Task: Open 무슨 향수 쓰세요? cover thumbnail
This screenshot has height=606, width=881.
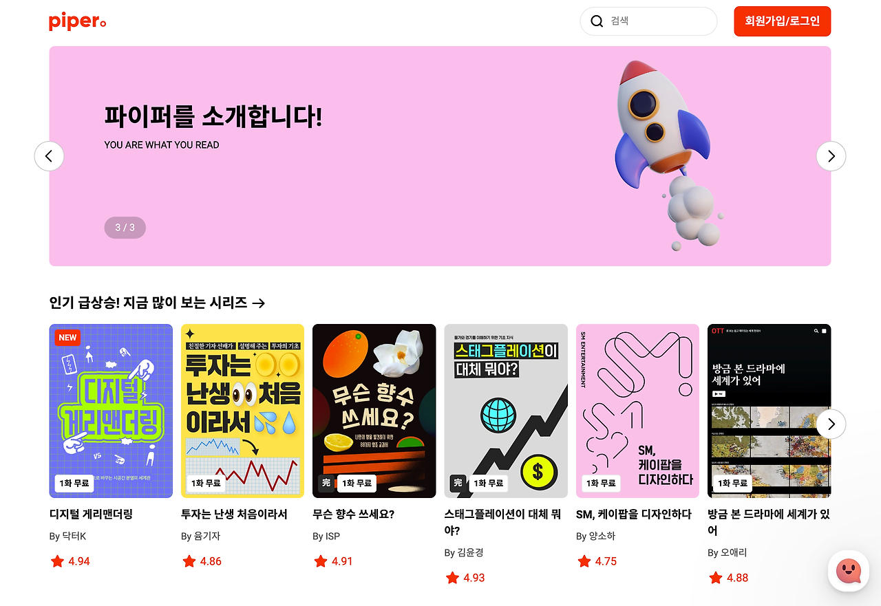Action: [374, 411]
